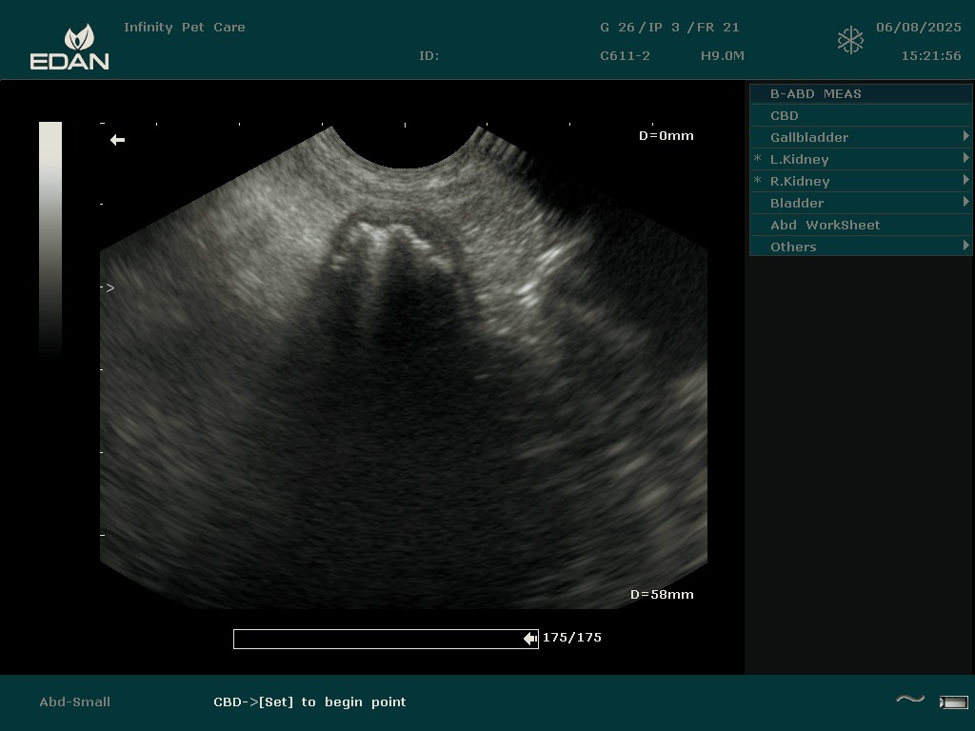Click the snowflake freeze indicator icon
Screen dimensions: 975x731
click(850, 41)
